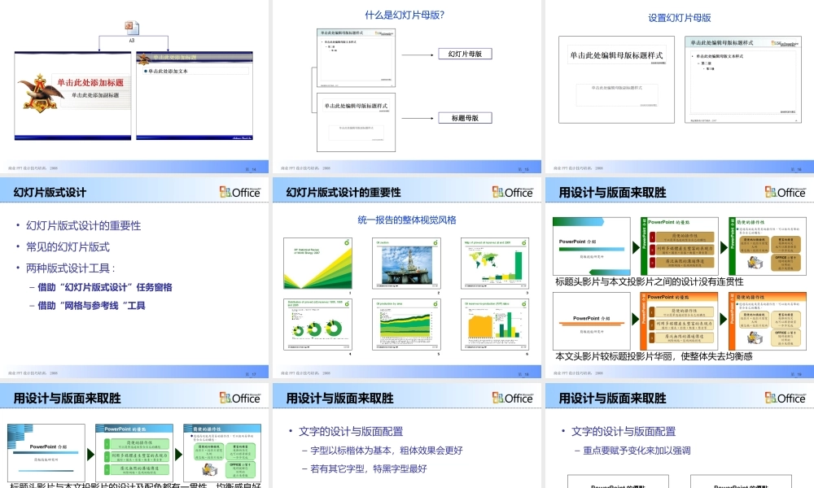The width and height of the screenshot is (814, 488).
Task: Select the yellow area chart miniature
Action: click(495, 325)
